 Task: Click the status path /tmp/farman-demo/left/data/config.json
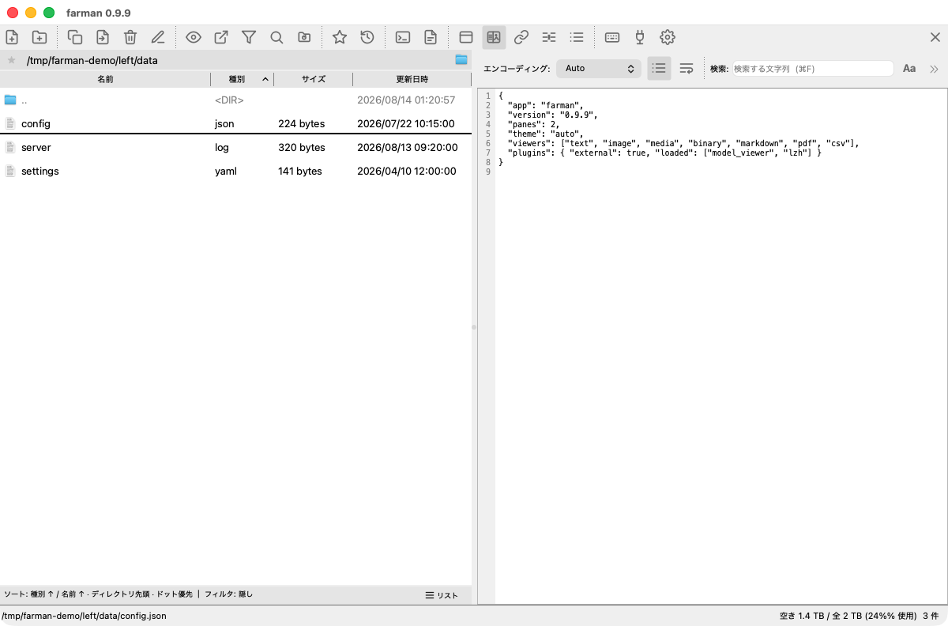tap(85, 616)
